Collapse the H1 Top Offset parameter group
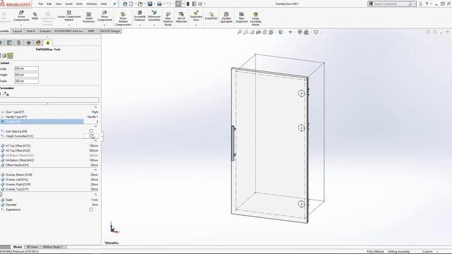 [x=96, y=141]
